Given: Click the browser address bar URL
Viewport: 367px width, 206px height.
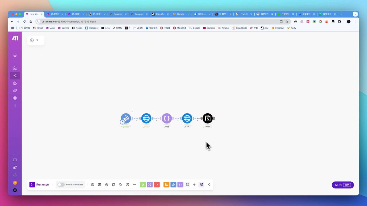Looking at the screenshot, I should (69, 21).
